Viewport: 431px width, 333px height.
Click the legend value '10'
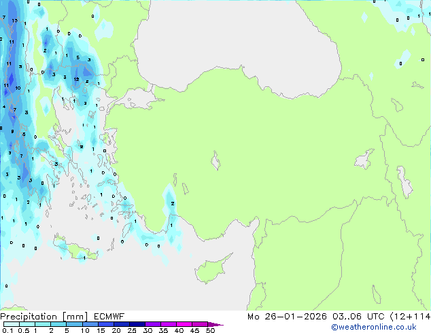pos(85,330)
